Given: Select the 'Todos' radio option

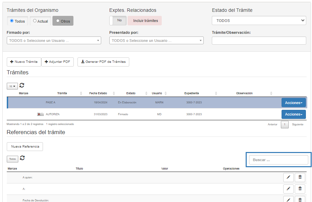Looking at the screenshot, I should 12,21.
